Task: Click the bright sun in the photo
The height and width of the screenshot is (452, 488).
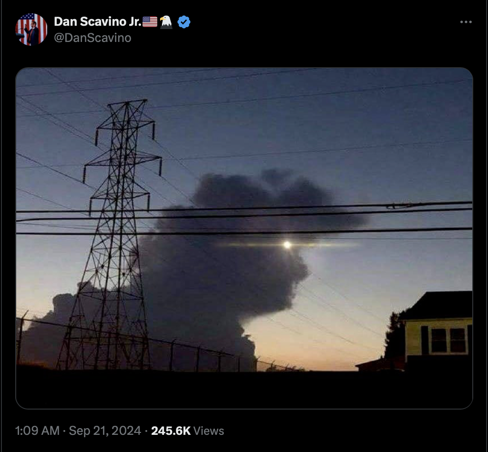Action: coord(287,245)
